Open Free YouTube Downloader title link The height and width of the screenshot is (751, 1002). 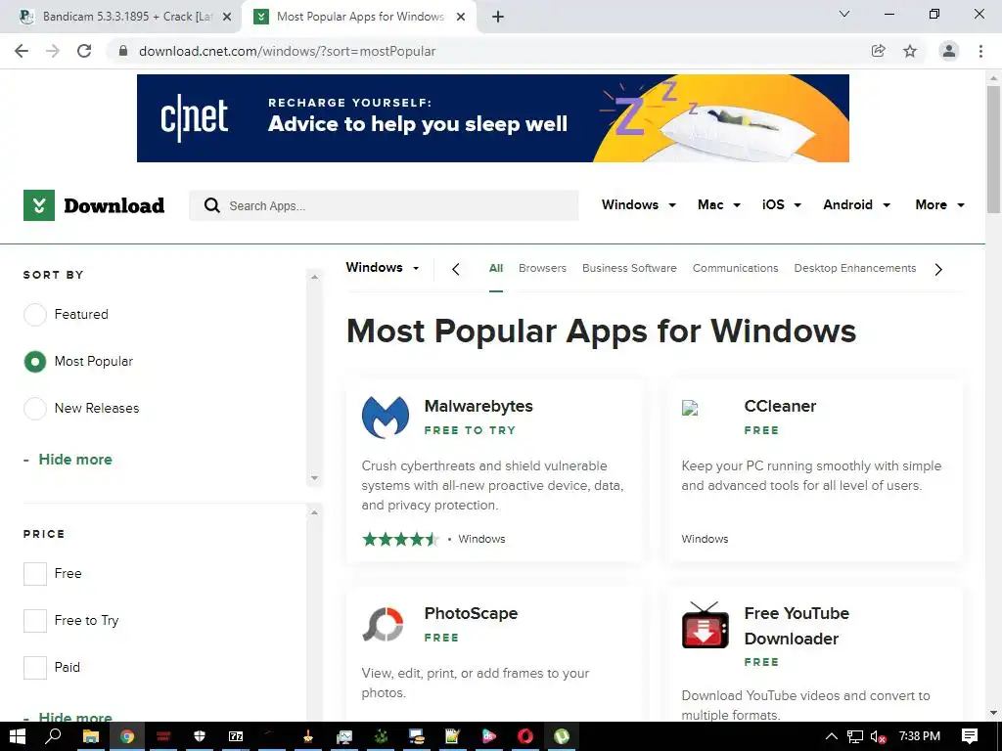(797, 626)
